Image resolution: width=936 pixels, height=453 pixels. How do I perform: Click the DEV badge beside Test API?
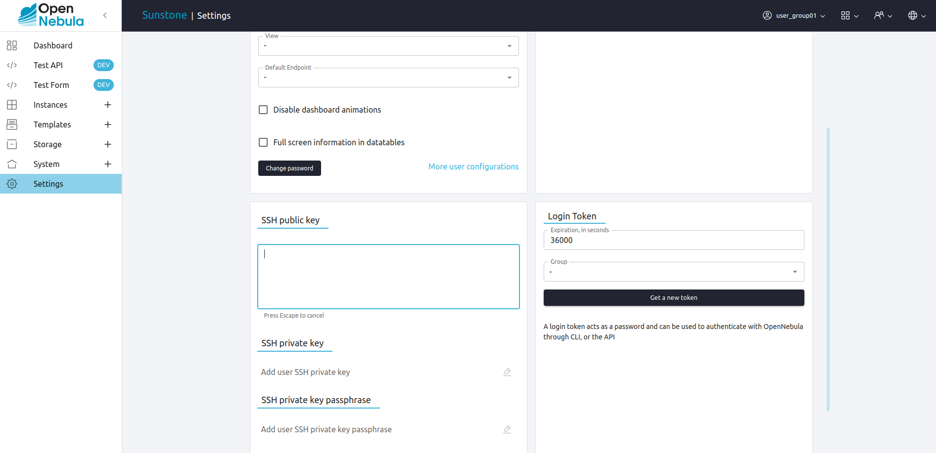(103, 65)
